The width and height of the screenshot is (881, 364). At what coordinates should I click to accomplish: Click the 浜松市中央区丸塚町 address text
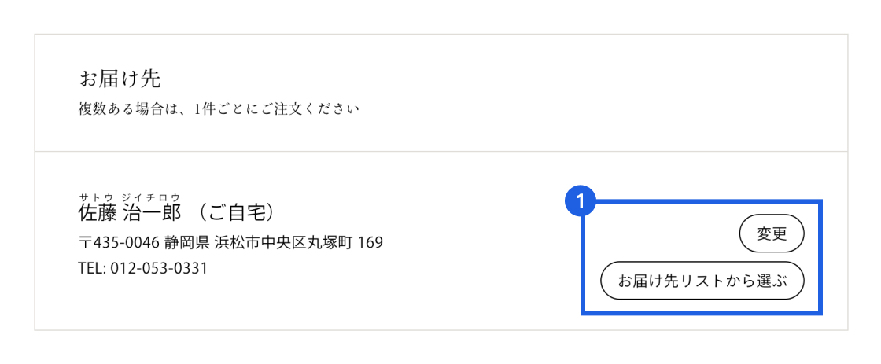284,242
